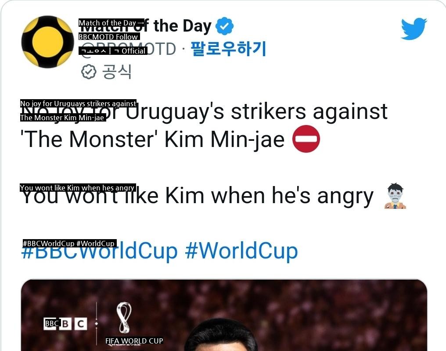Click the FIFA WORLD CUP caption text

(x=134, y=341)
